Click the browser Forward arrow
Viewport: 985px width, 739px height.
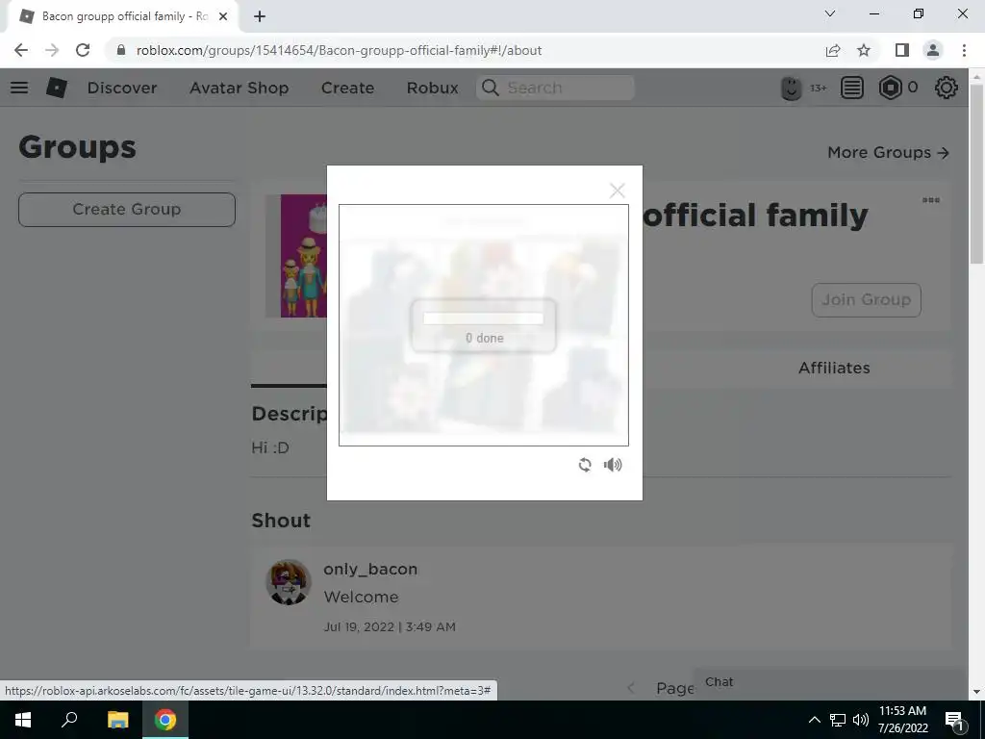coord(52,50)
